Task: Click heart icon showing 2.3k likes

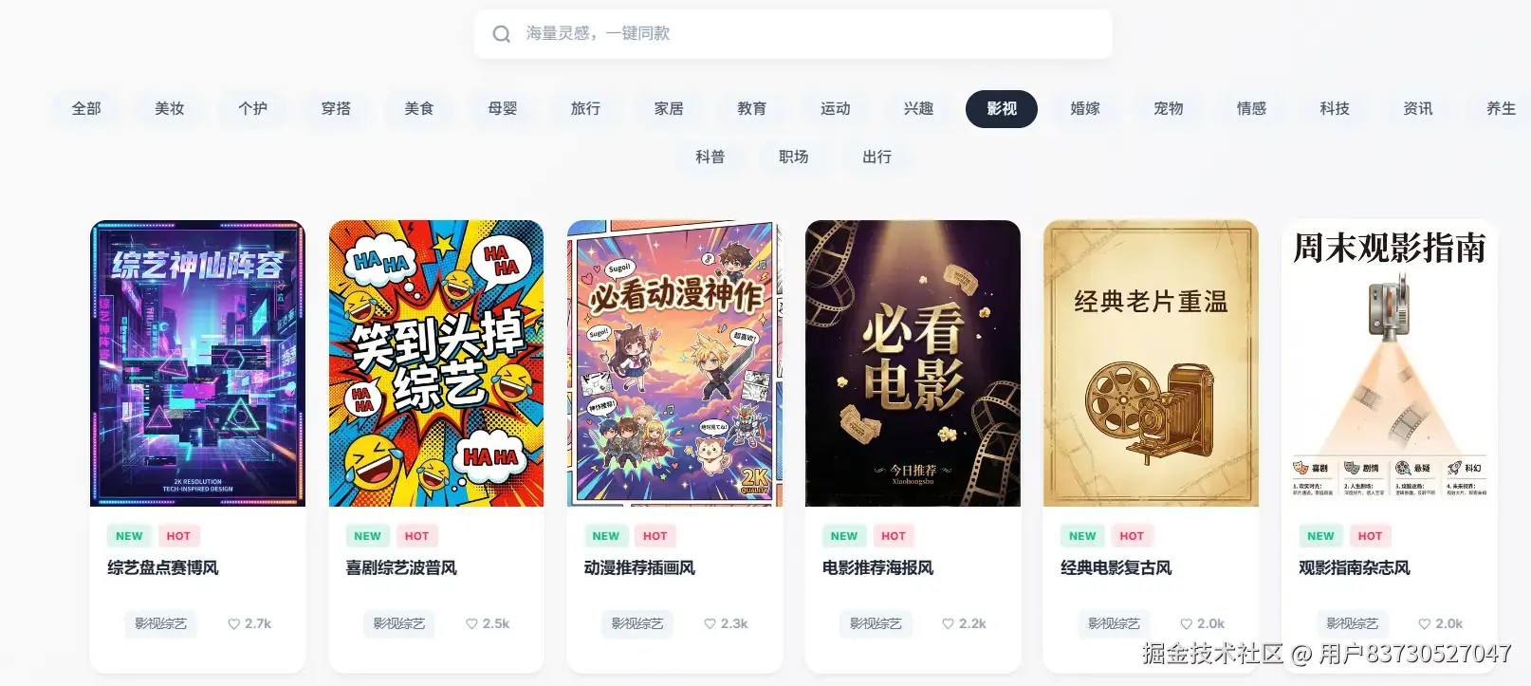Action: click(x=710, y=624)
